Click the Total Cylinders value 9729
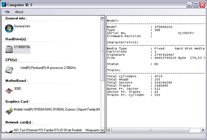207x140 pixels. 158,77
